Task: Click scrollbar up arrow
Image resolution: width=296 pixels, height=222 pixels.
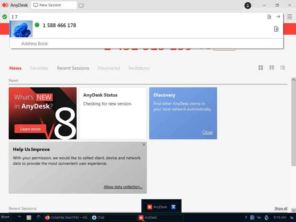Action: pos(294,80)
